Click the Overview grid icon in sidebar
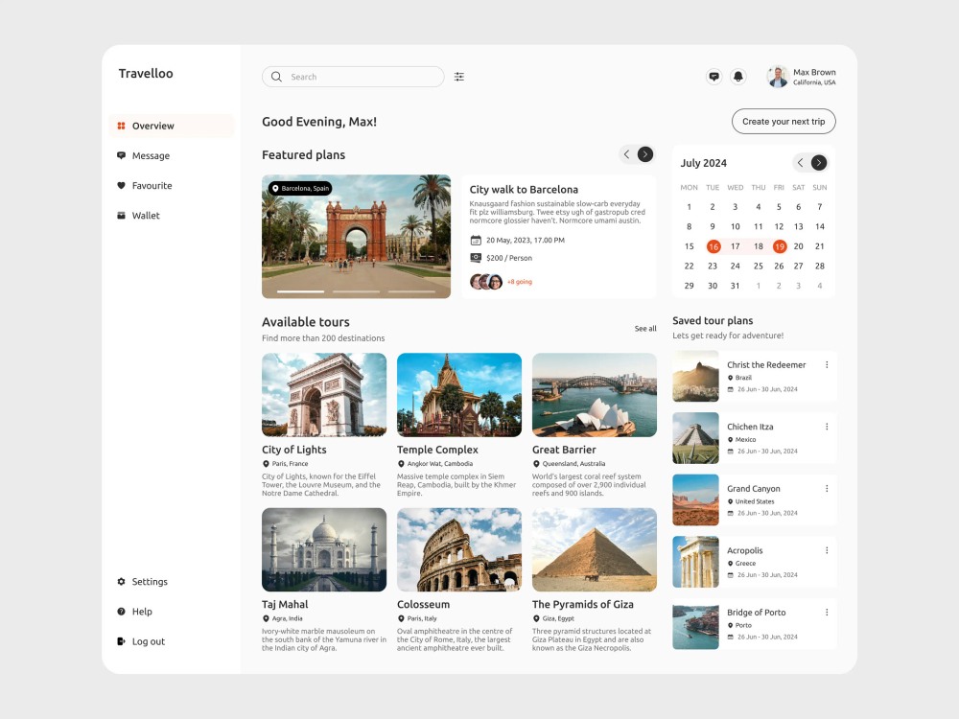959x719 pixels. coord(121,126)
